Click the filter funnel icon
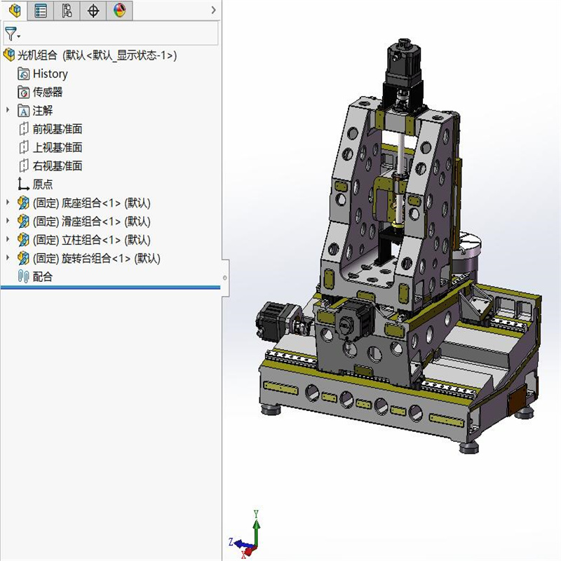Viewport: 561px width, 561px height. coord(10,34)
